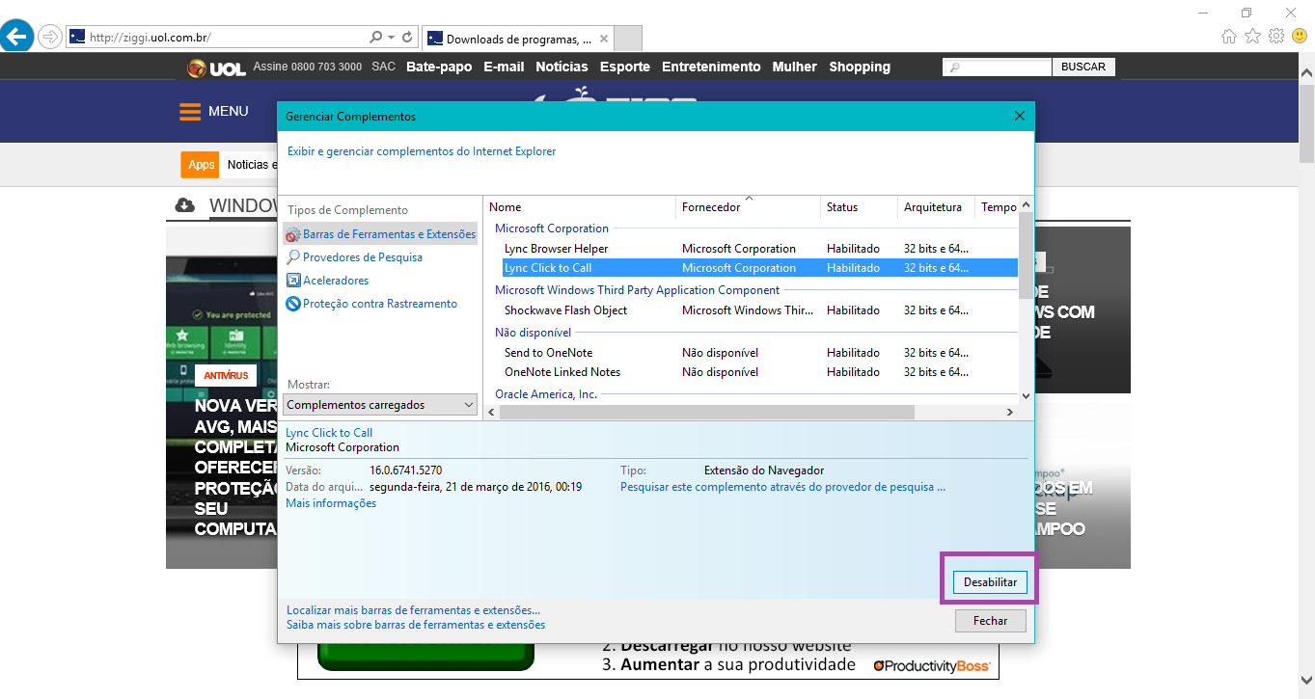Click the Apps orange button
Viewport: 1315px width, 699px height.
pos(201,165)
